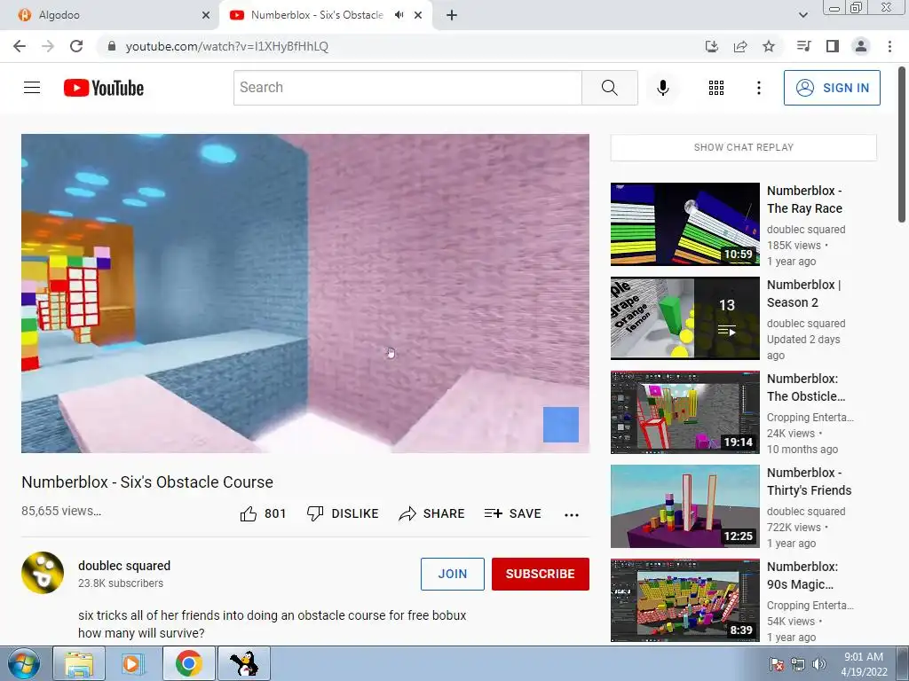Viewport: 909px width, 681px height.
Task: Open the Chrome profile avatar
Action: 861,46
